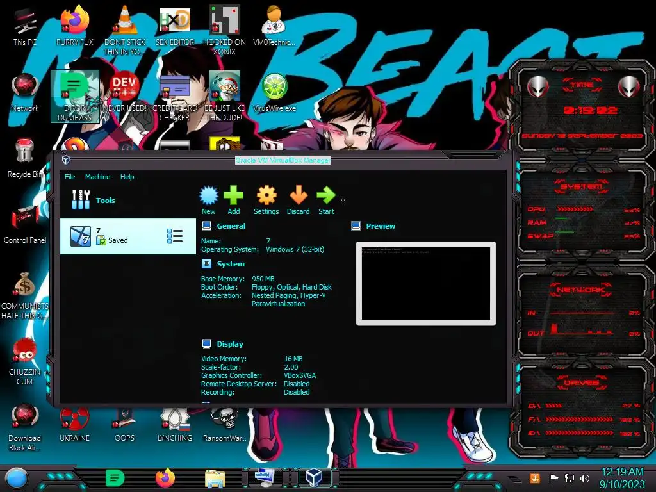Viewport: 656px width, 492px height.
Task: Click the network tray icon
Action: (570, 478)
